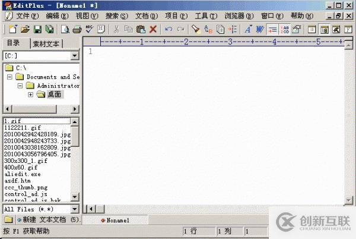Click tree horizontal scrollbar left arrow
Screen dimensions: 356x239
8,109
